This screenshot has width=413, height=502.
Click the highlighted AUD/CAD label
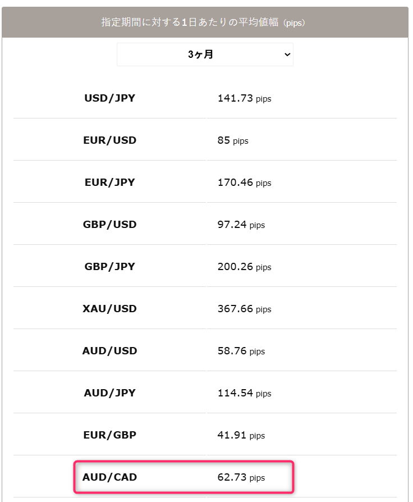pyautogui.click(x=110, y=477)
